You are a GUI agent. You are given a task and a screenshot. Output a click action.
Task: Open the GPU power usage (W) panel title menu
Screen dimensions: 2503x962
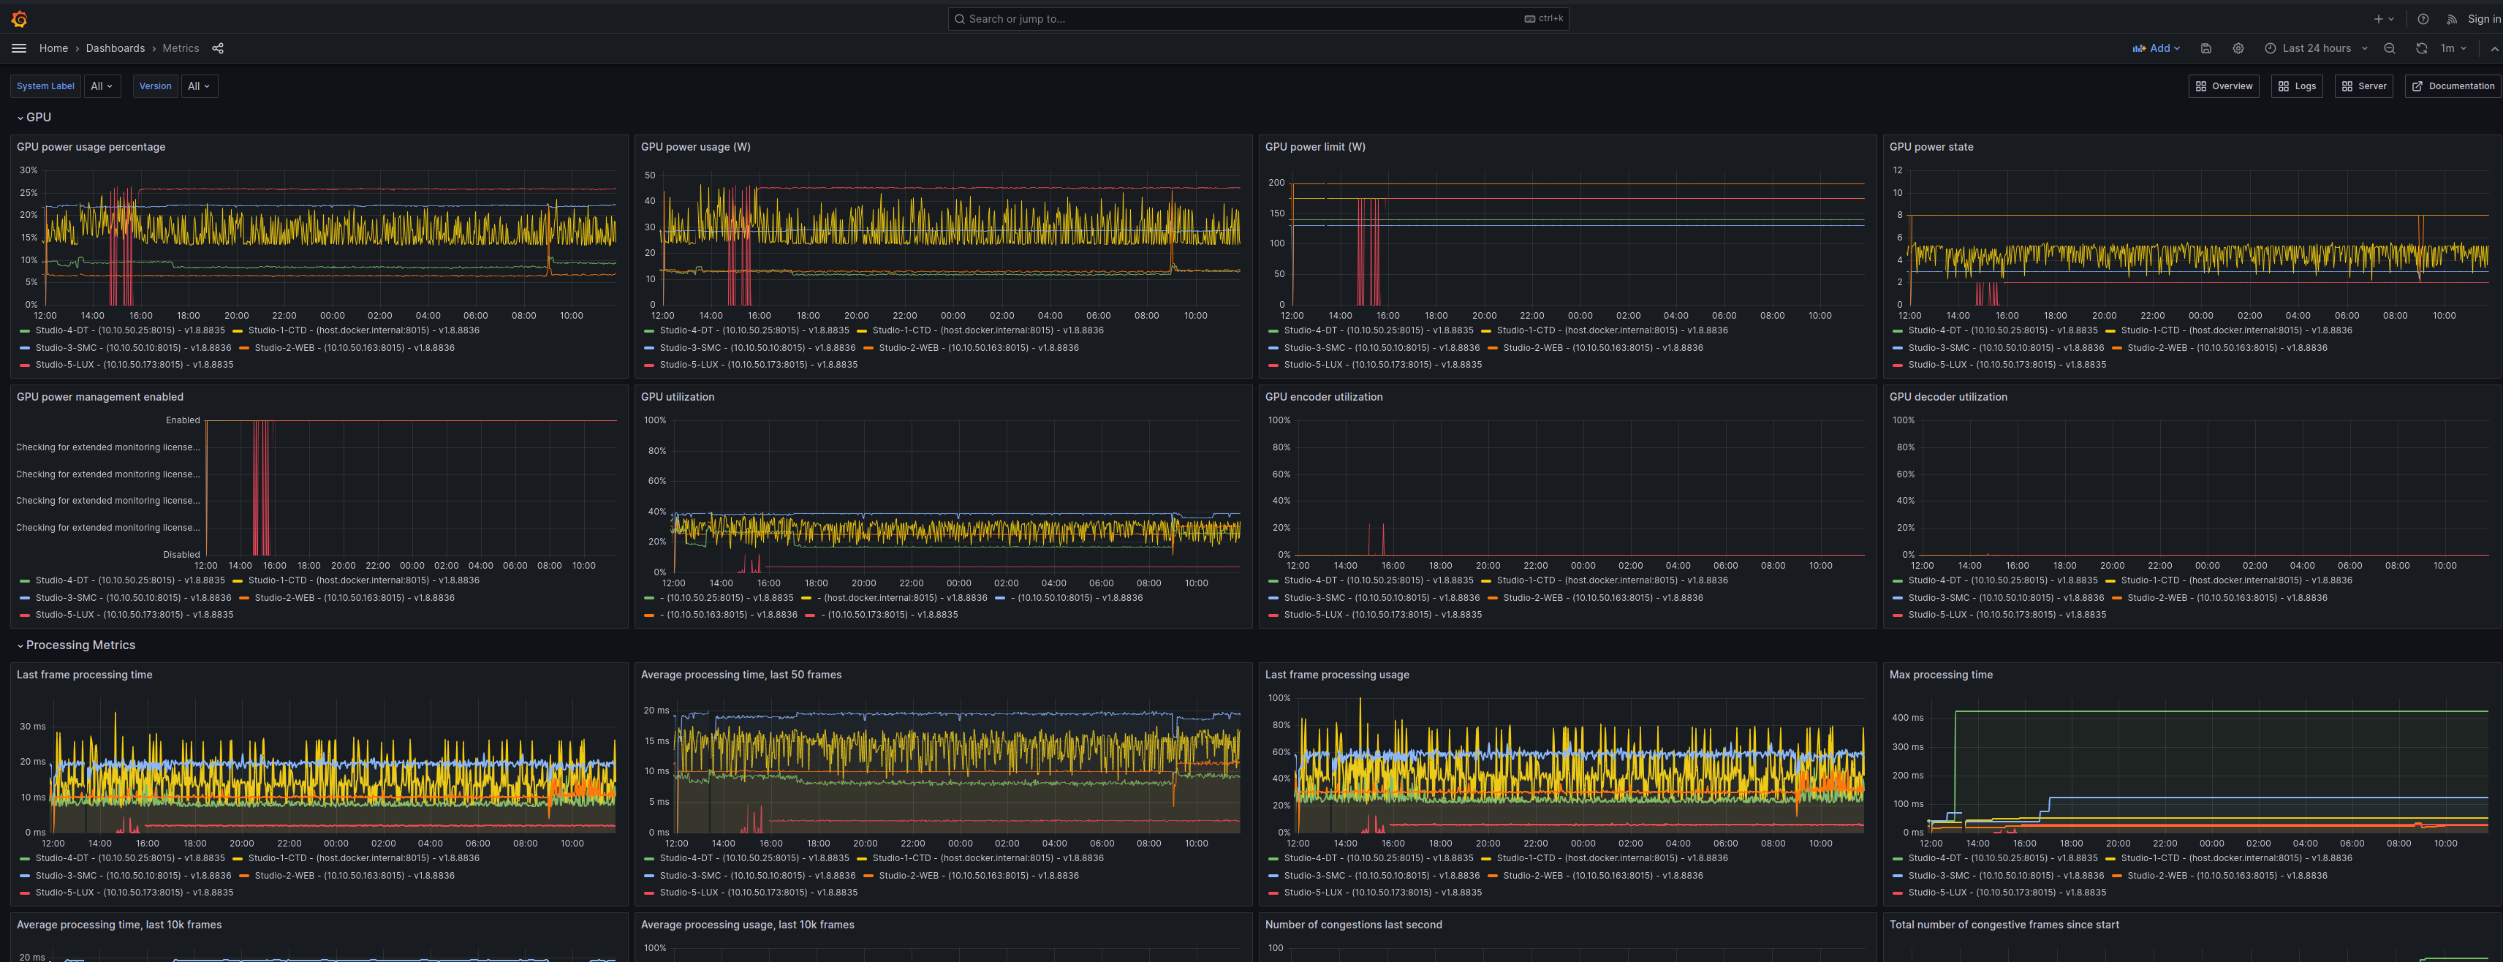(x=694, y=147)
